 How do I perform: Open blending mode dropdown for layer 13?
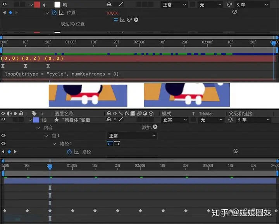174,120
